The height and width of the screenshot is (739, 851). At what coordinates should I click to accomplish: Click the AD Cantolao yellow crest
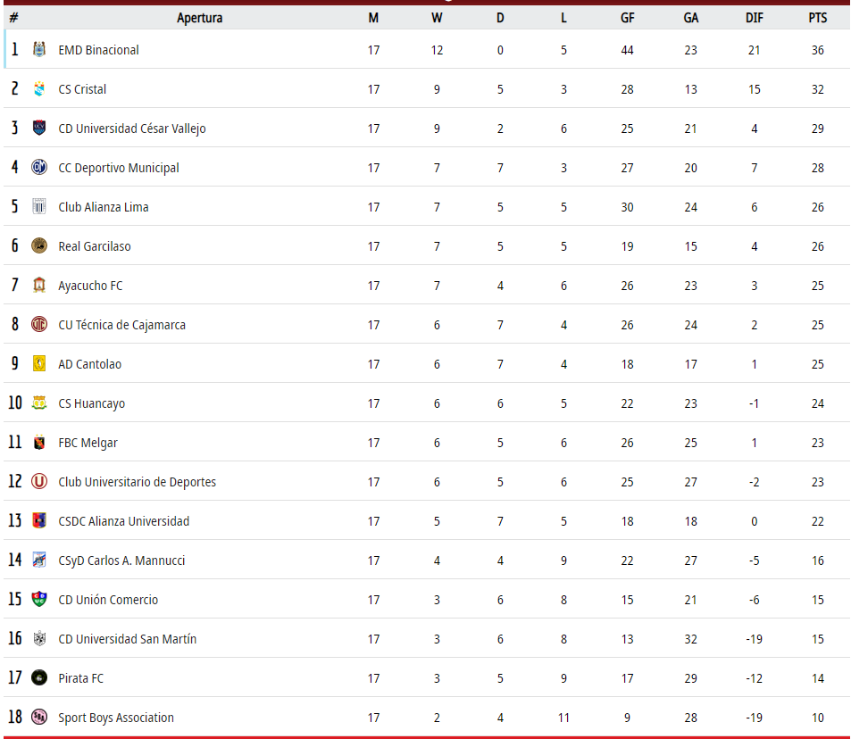click(x=39, y=363)
